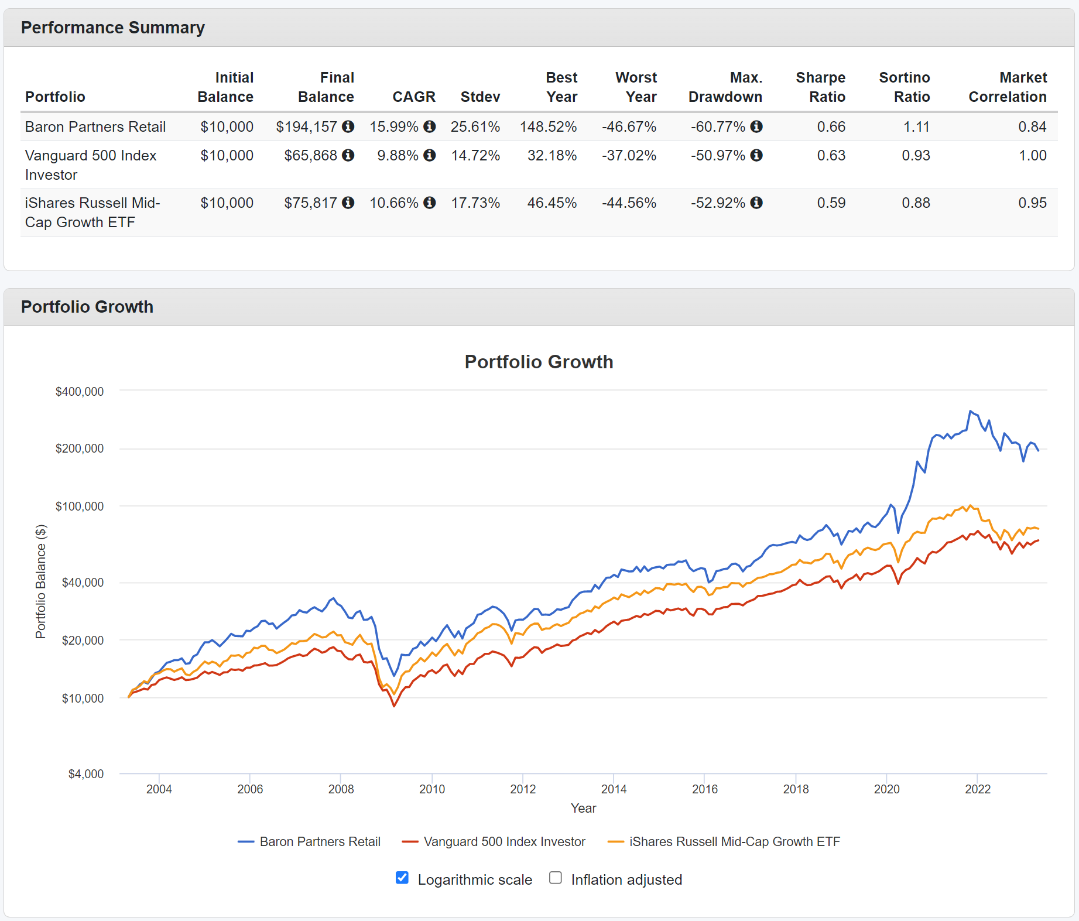This screenshot has width=1079, height=921.
Task: Click the Portfolio Growth section header
Action: tap(87, 306)
